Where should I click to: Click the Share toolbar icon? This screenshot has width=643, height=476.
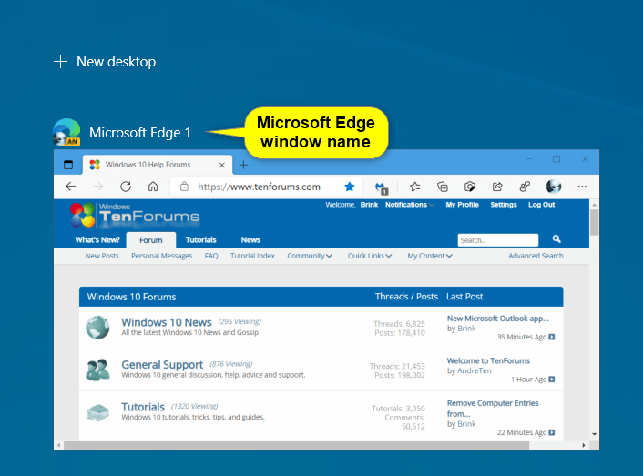point(497,187)
